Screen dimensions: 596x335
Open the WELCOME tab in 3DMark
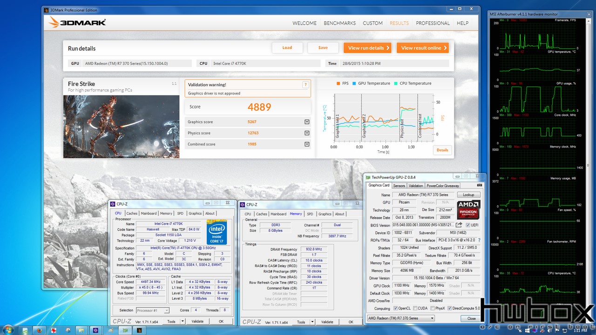pyautogui.click(x=305, y=23)
